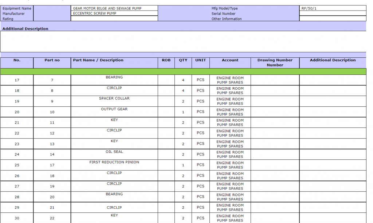This screenshot has width=373, height=223.
Task: Click the SPACER COLLAR part name cell
Action: point(114,101)
